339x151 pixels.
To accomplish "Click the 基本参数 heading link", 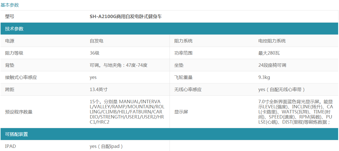I will (10, 5).
